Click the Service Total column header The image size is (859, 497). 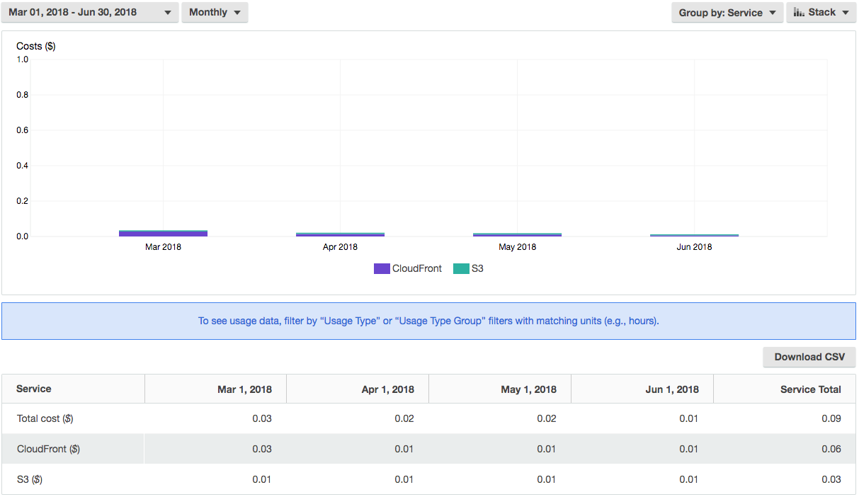[x=810, y=389]
